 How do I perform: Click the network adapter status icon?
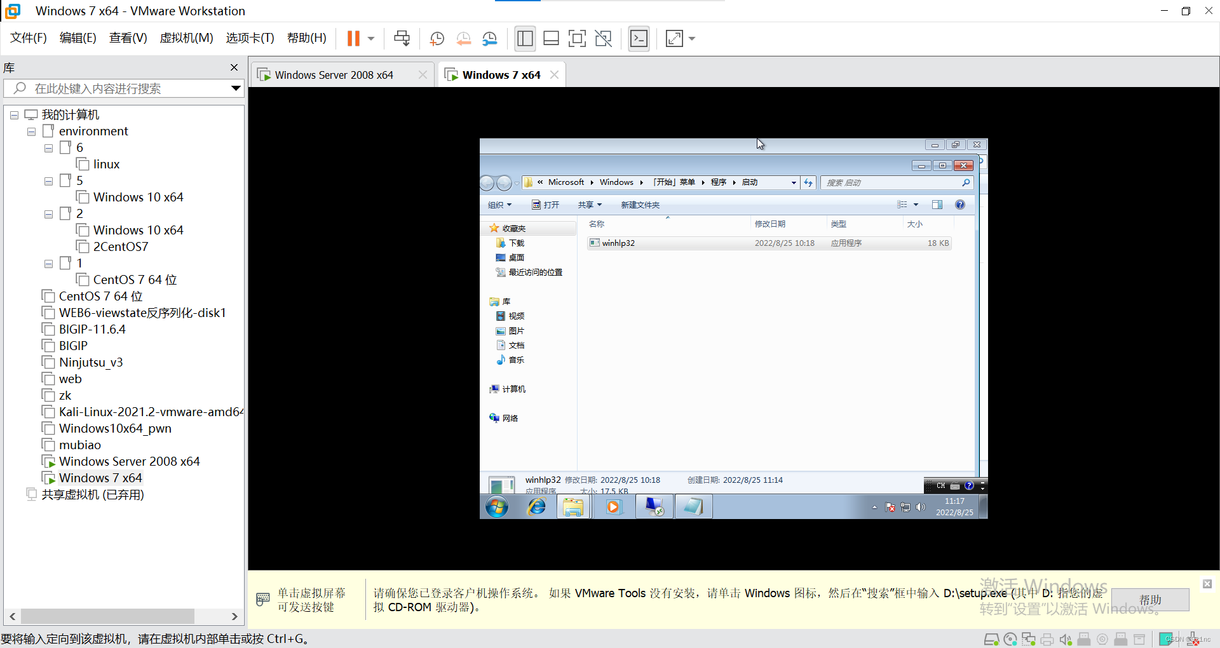pyautogui.click(x=1029, y=639)
